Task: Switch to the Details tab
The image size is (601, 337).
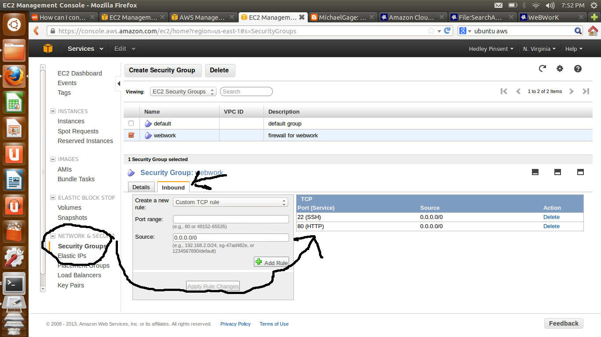Action: [141, 187]
